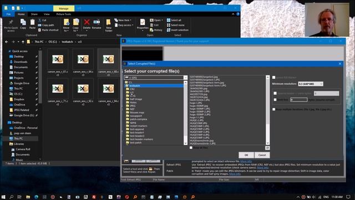Open the Move to dropdown in ribbon

pos(66,25)
